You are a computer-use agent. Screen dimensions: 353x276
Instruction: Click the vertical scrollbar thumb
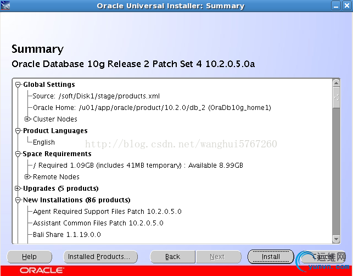coord(336,98)
